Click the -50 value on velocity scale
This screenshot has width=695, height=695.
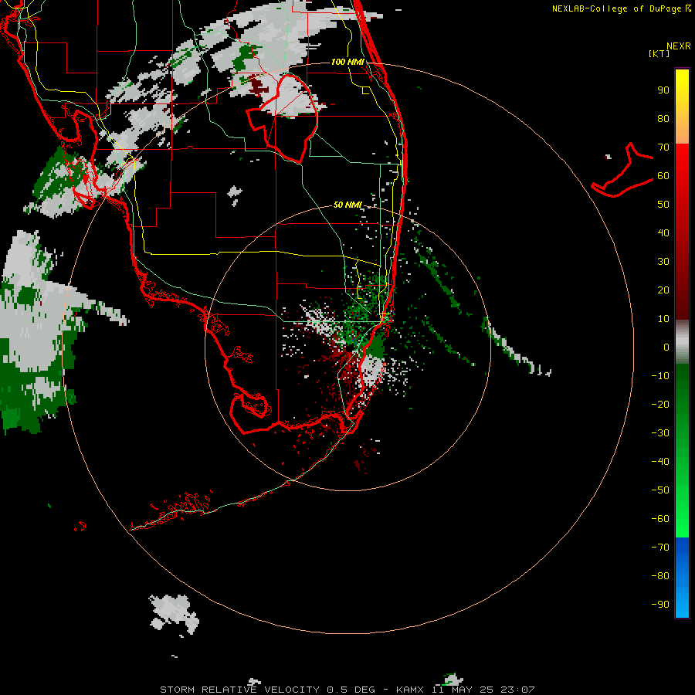point(660,490)
